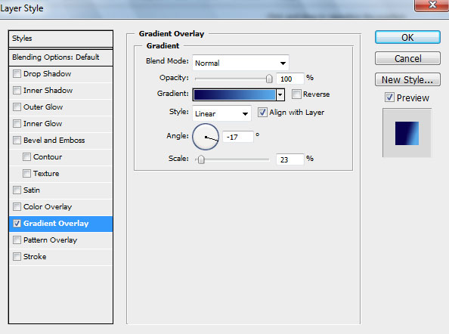Click the New Style... button
Screen dimensions: 449x334
click(x=407, y=79)
